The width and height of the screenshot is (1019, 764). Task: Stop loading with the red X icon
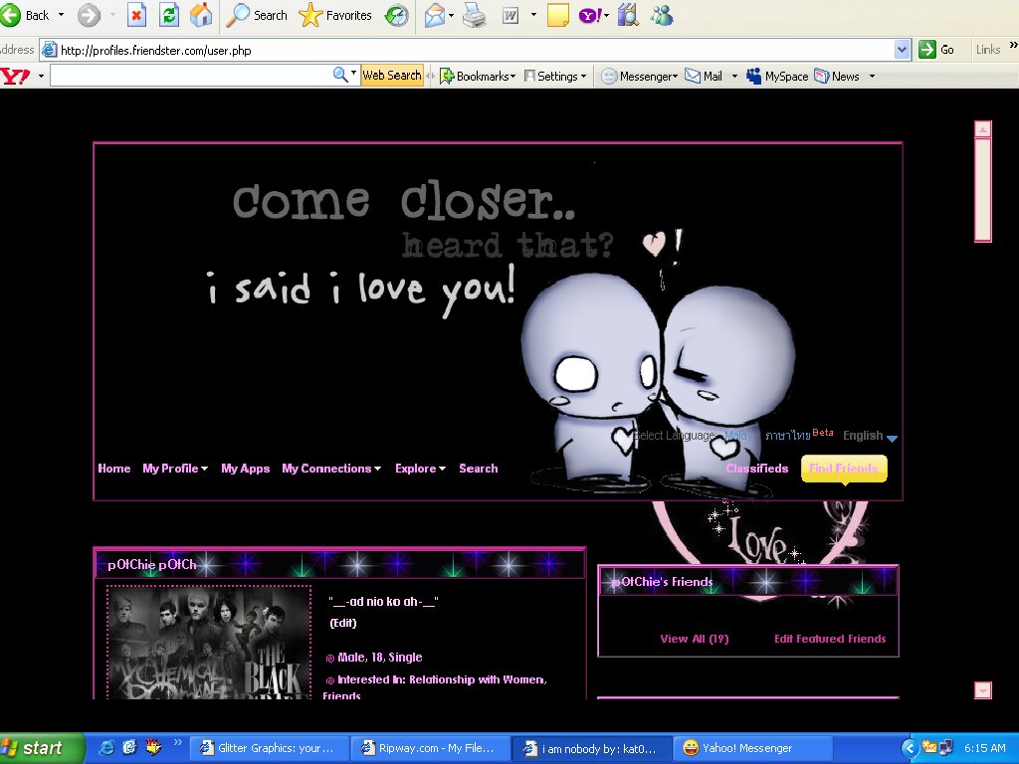136,15
